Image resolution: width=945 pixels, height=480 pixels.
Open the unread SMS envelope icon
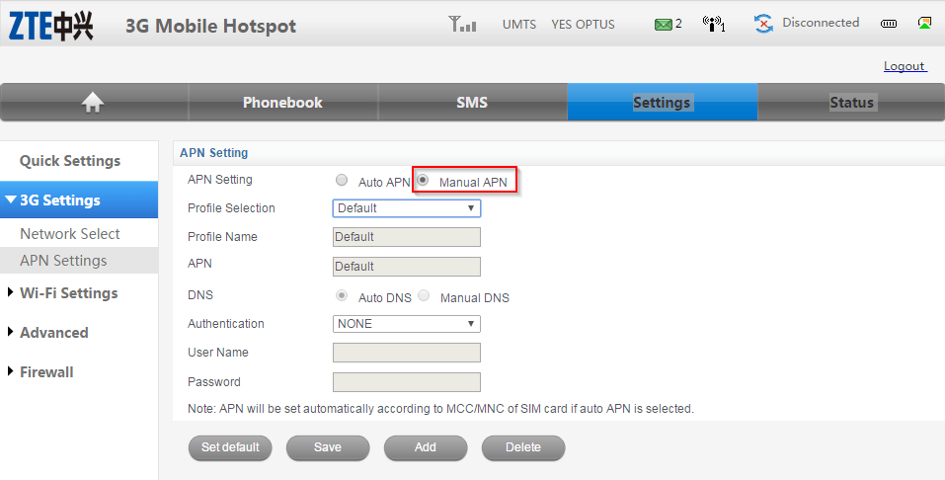coord(663,24)
